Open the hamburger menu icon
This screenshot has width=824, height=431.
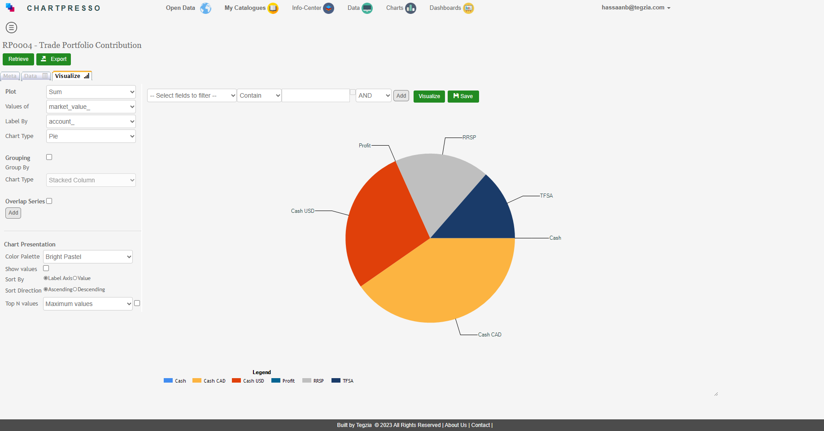11,27
